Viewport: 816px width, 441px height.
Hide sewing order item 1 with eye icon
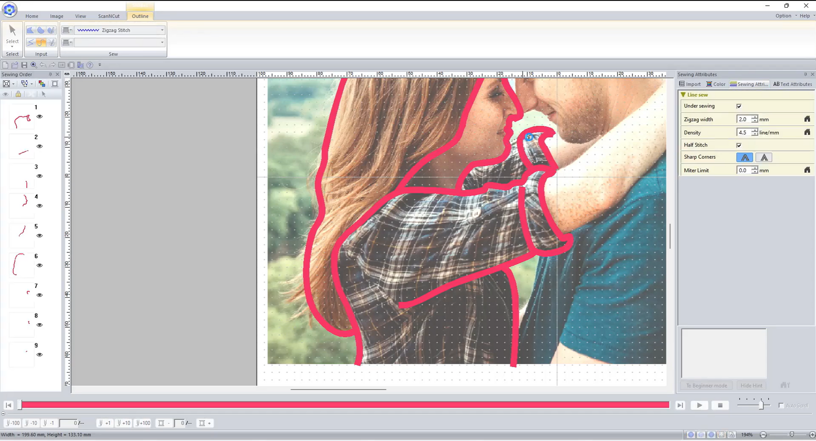(x=39, y=116)
